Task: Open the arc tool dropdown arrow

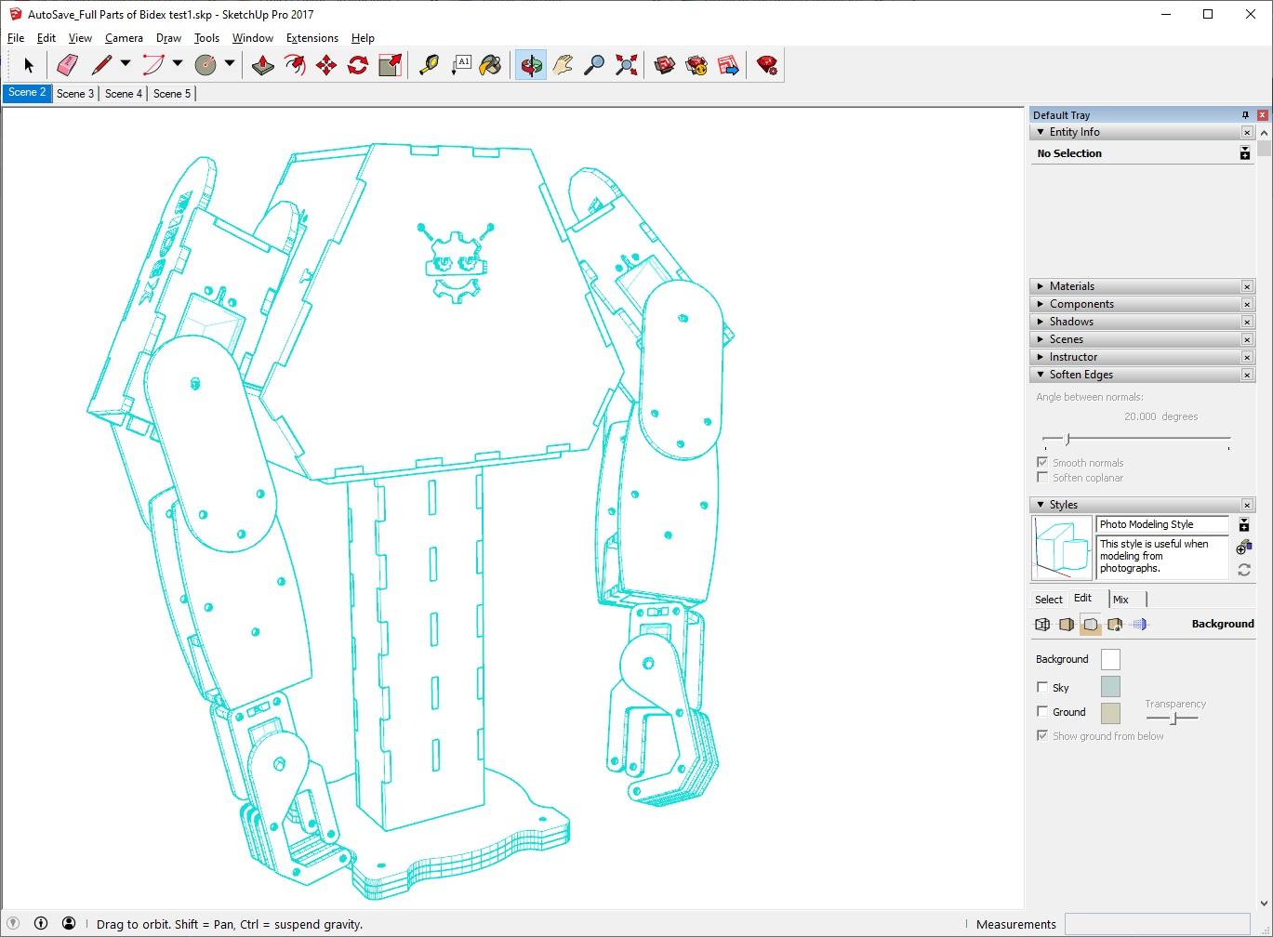Action: coord(178,64)
